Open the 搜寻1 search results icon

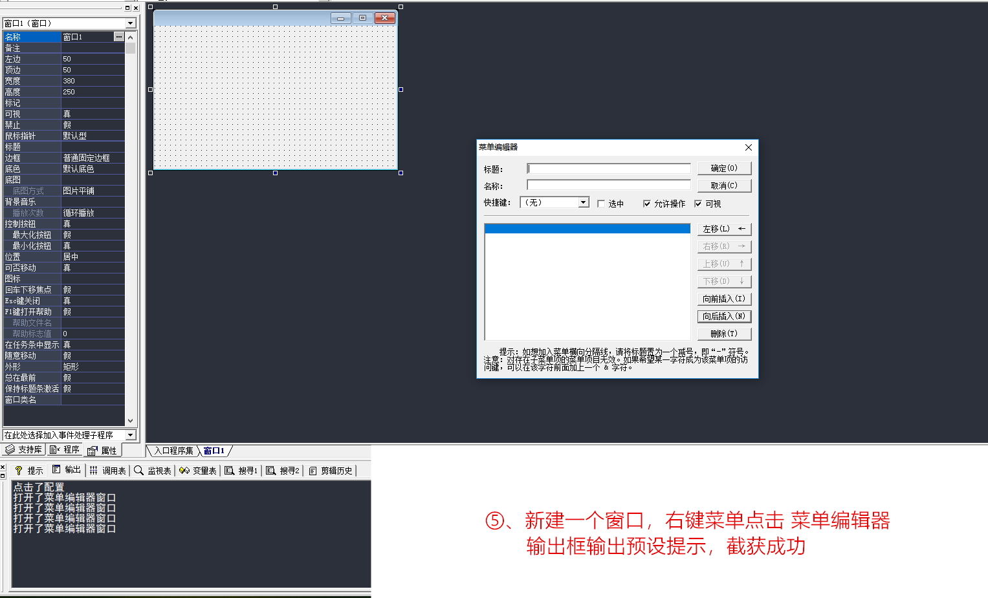pyautogui.click(x=230, y=471)
